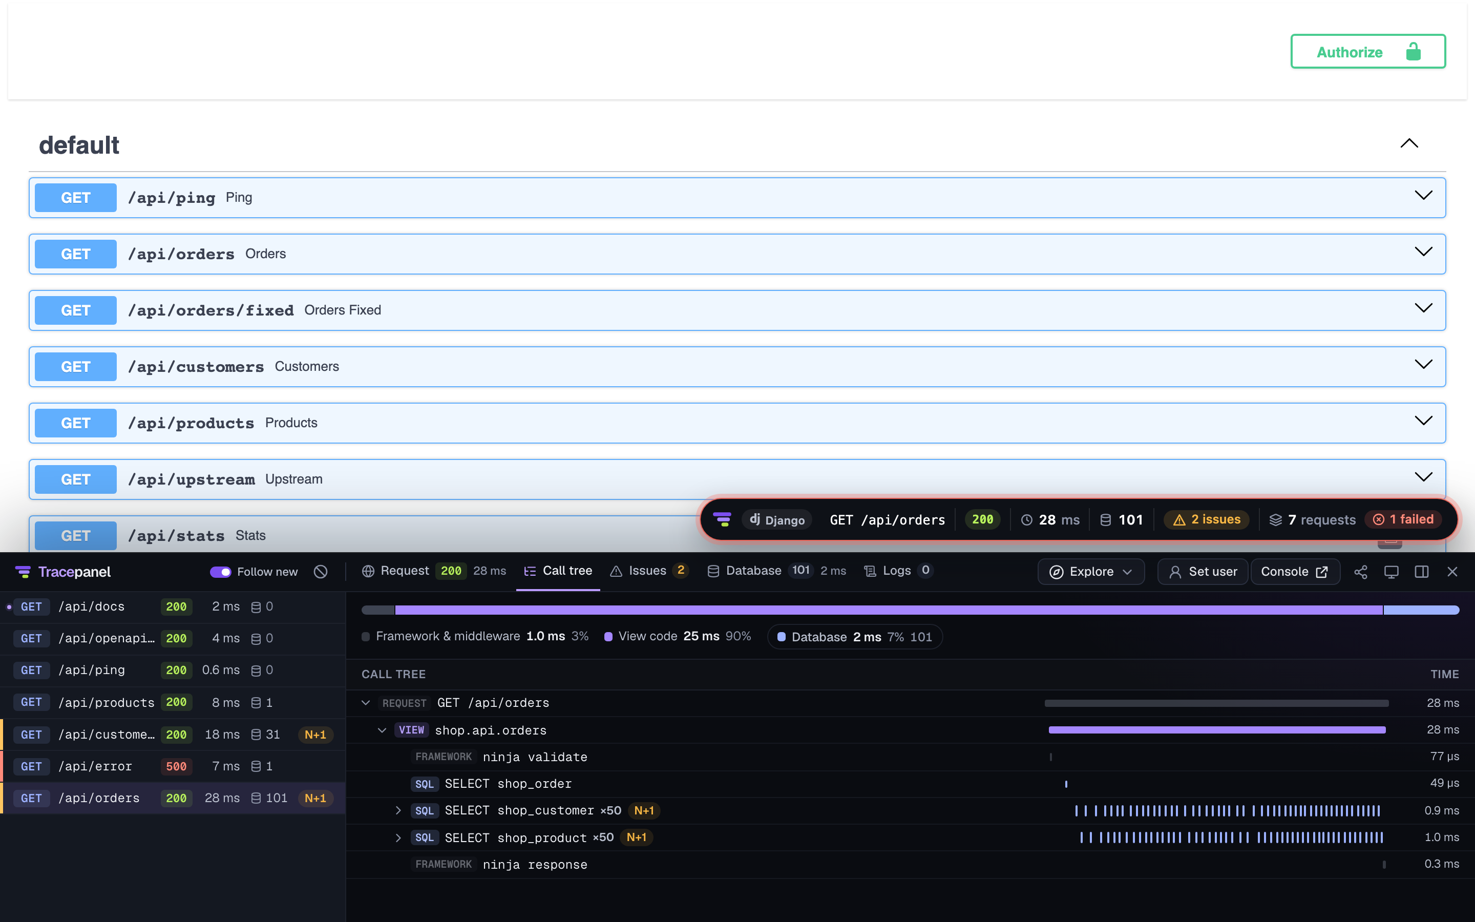
Task: Click the Set user button
Action: pos(1203,571)
